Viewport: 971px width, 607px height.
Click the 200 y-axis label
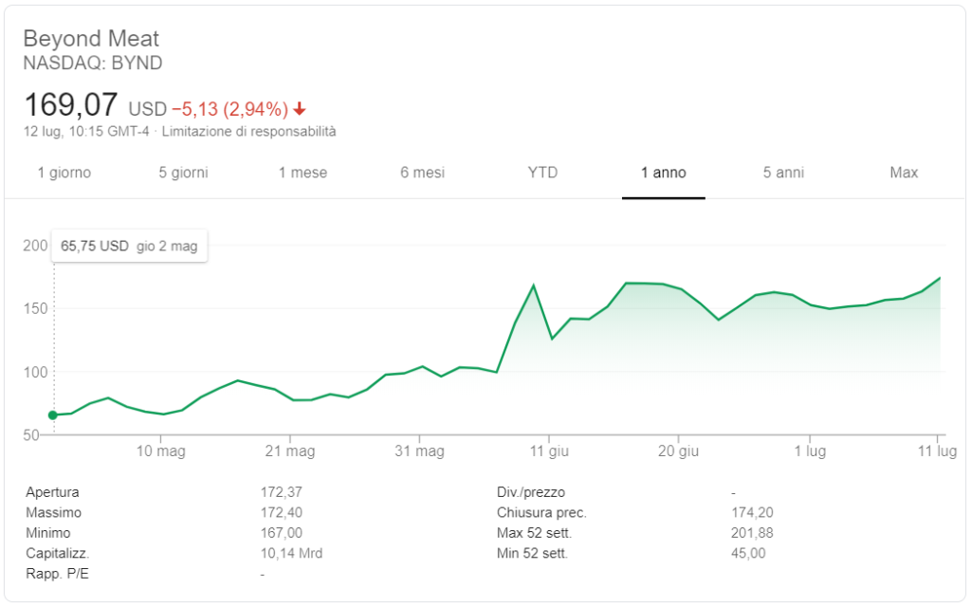(x=35, y=246)
